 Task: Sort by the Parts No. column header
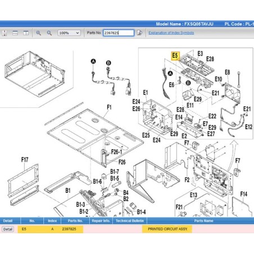tap(75, 221)
